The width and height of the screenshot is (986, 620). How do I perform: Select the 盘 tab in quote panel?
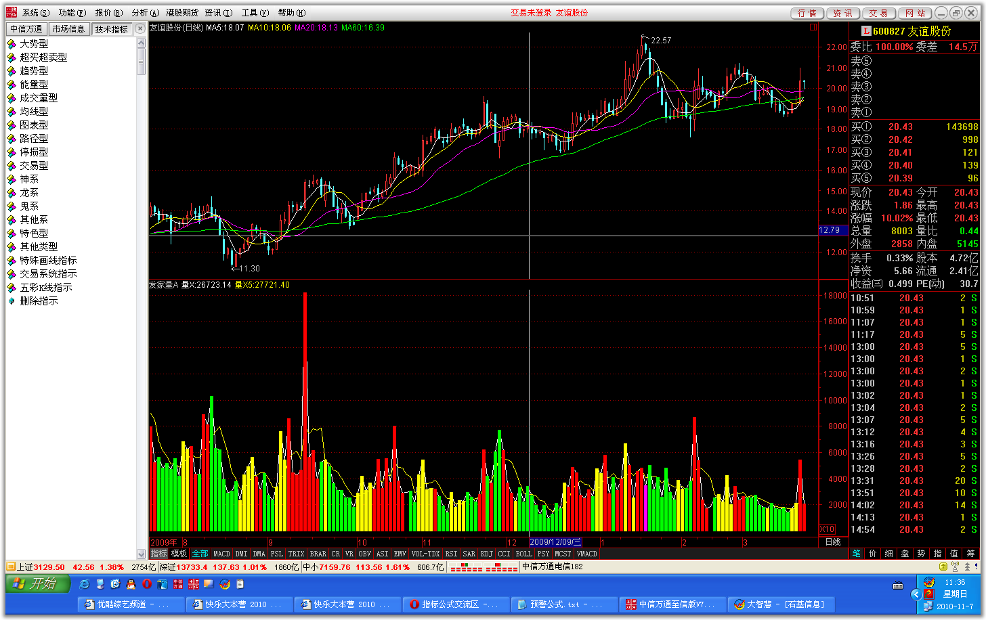[x=905, y=554]
